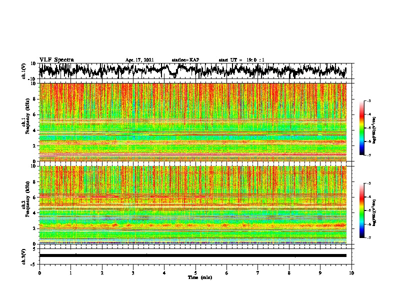The height and width of the screenshot is (306, 396).
Task: Click the 'ch.1(V)' waveform axis label
Action: click(24, 71)
